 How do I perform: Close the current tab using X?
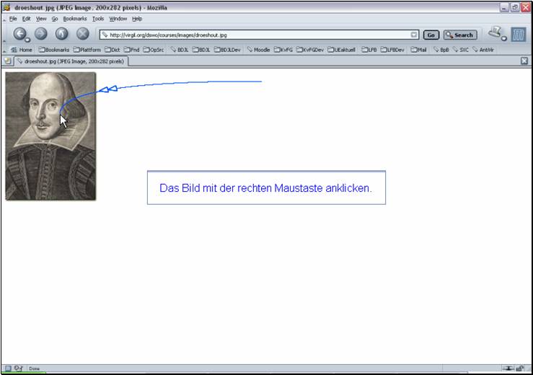click(524, 61)
